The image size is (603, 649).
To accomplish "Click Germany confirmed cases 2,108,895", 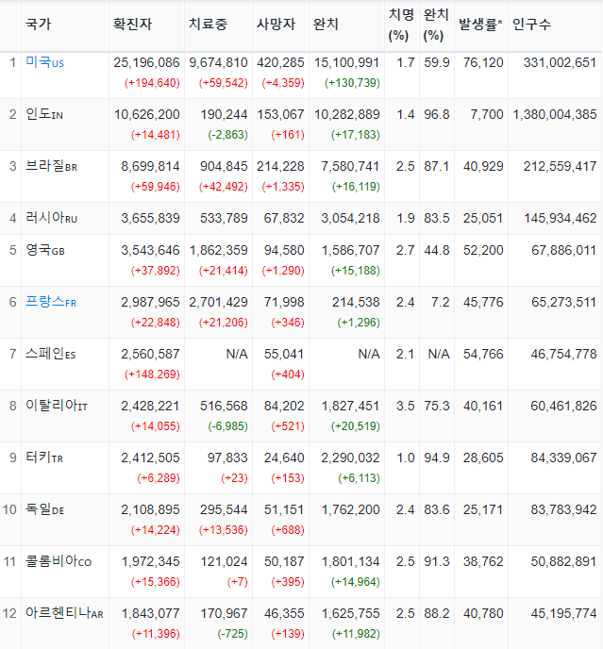I will tap(150, 509).
